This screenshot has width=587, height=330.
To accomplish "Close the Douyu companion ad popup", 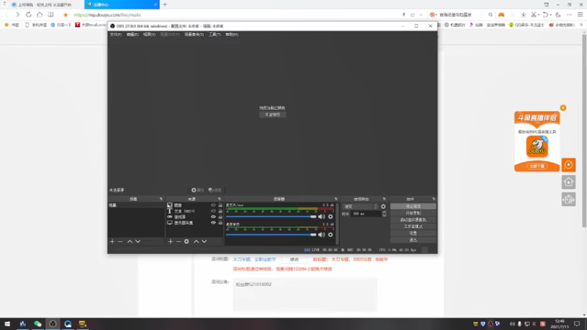I will pos(563,108).
